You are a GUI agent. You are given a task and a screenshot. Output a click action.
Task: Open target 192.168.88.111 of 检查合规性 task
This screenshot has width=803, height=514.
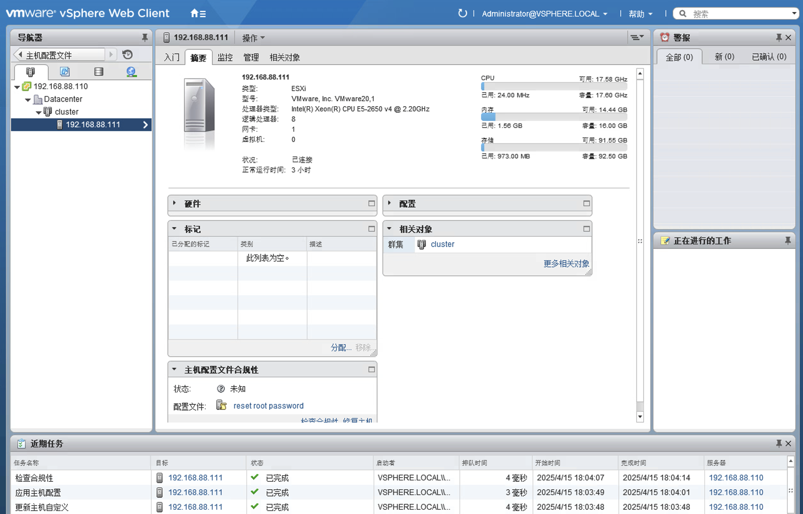pyautogui.click(x=195, y=478)
